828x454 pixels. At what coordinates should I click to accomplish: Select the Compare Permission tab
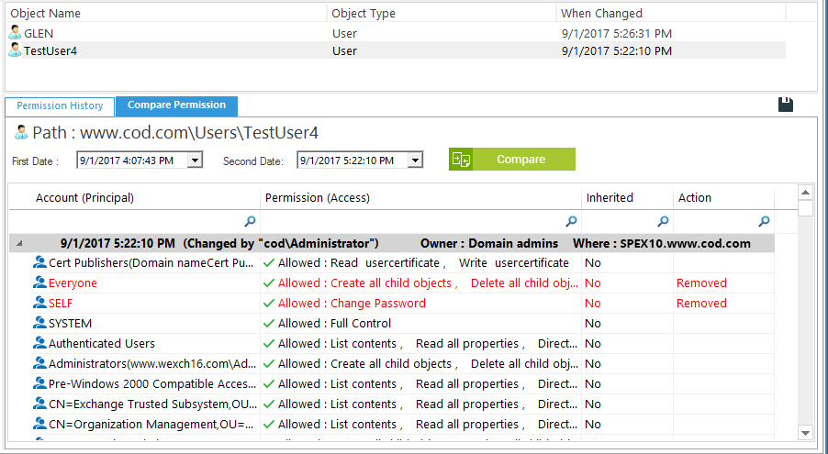coord(176,105)
